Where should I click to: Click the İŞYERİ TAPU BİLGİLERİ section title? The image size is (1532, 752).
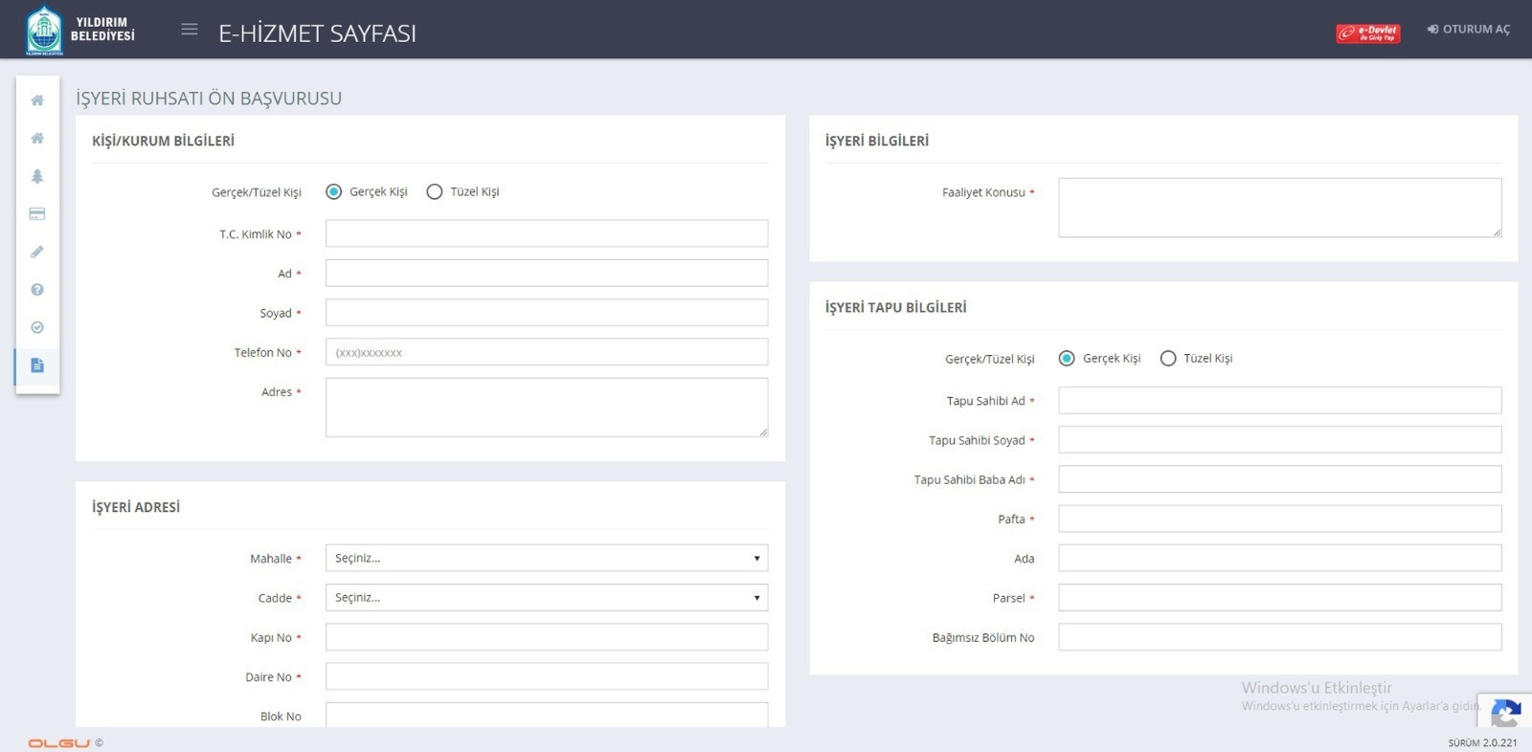(x=896, y=307)
